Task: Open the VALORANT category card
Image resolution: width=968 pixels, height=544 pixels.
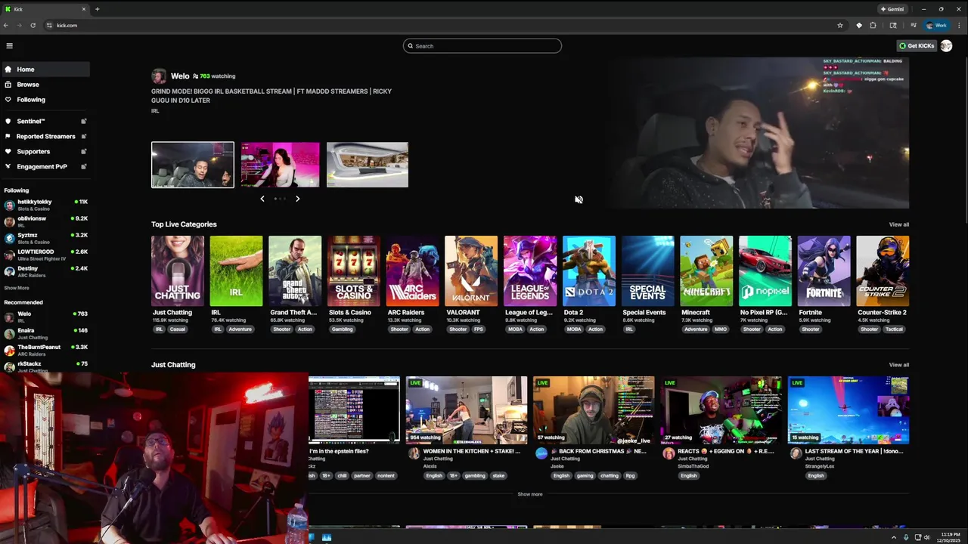Action: pyautogui.click(x=471, y=271)
